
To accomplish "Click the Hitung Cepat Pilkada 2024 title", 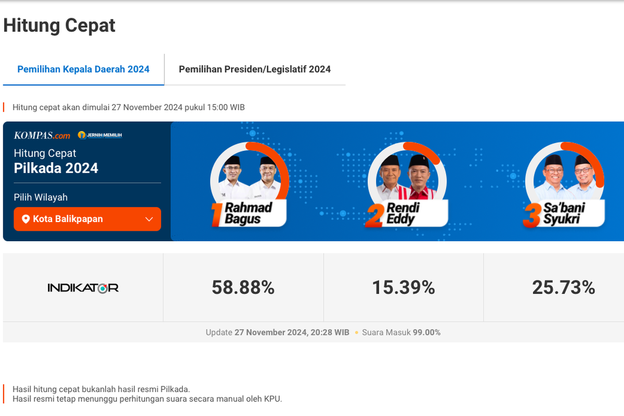I will pyautogui.click(x=56, y=161).
